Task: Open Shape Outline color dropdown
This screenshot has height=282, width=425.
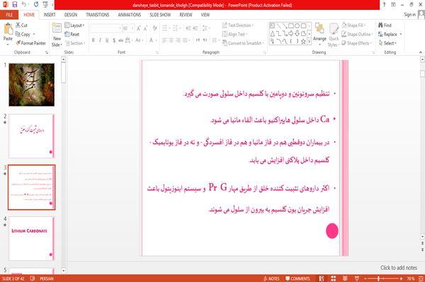Action: coord(357,34)
